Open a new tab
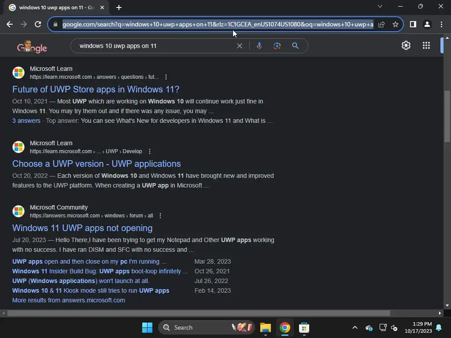Viewport: 451px width, 338px height. coord(119,7)
